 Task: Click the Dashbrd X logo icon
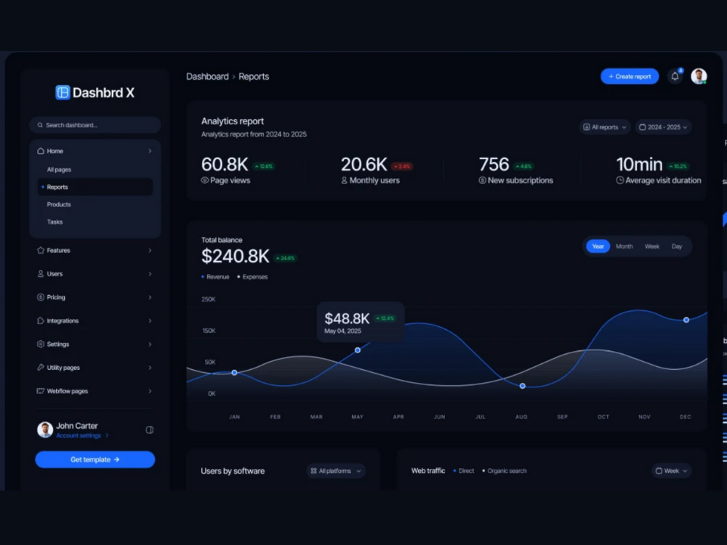[63, 92]
